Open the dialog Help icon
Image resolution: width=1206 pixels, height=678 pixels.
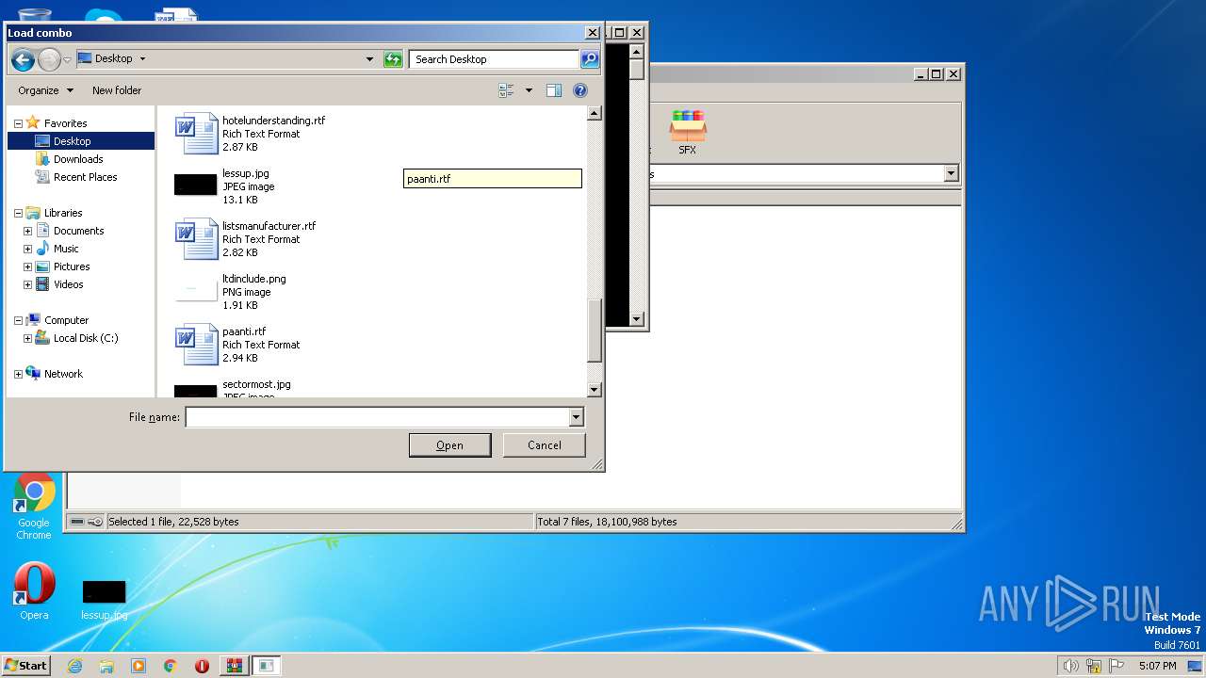point(580,90)
